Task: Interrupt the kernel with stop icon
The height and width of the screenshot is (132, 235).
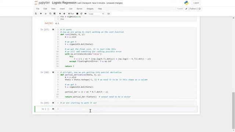Action: tap(77, 14)
